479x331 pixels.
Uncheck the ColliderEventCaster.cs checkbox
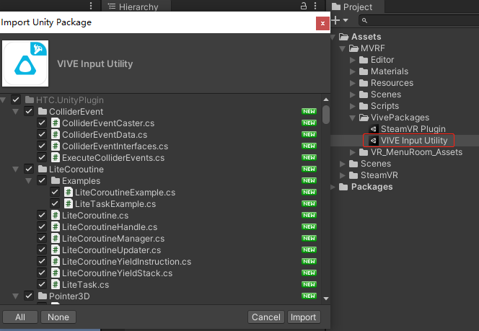[42, 123]
